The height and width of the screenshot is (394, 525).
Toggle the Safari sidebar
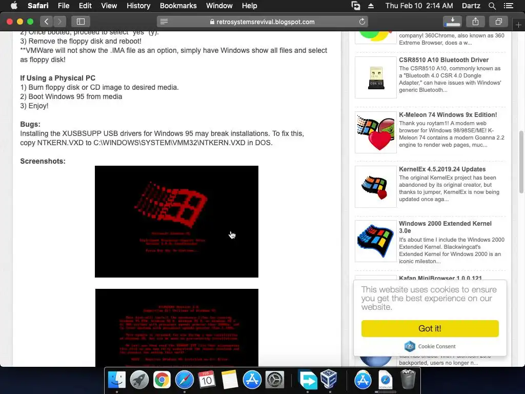click(x=80, y=22)
